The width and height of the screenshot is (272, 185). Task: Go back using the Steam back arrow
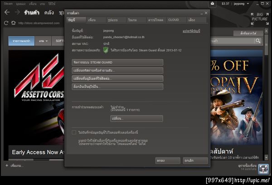pyautogui.click(x=7, y=12)
